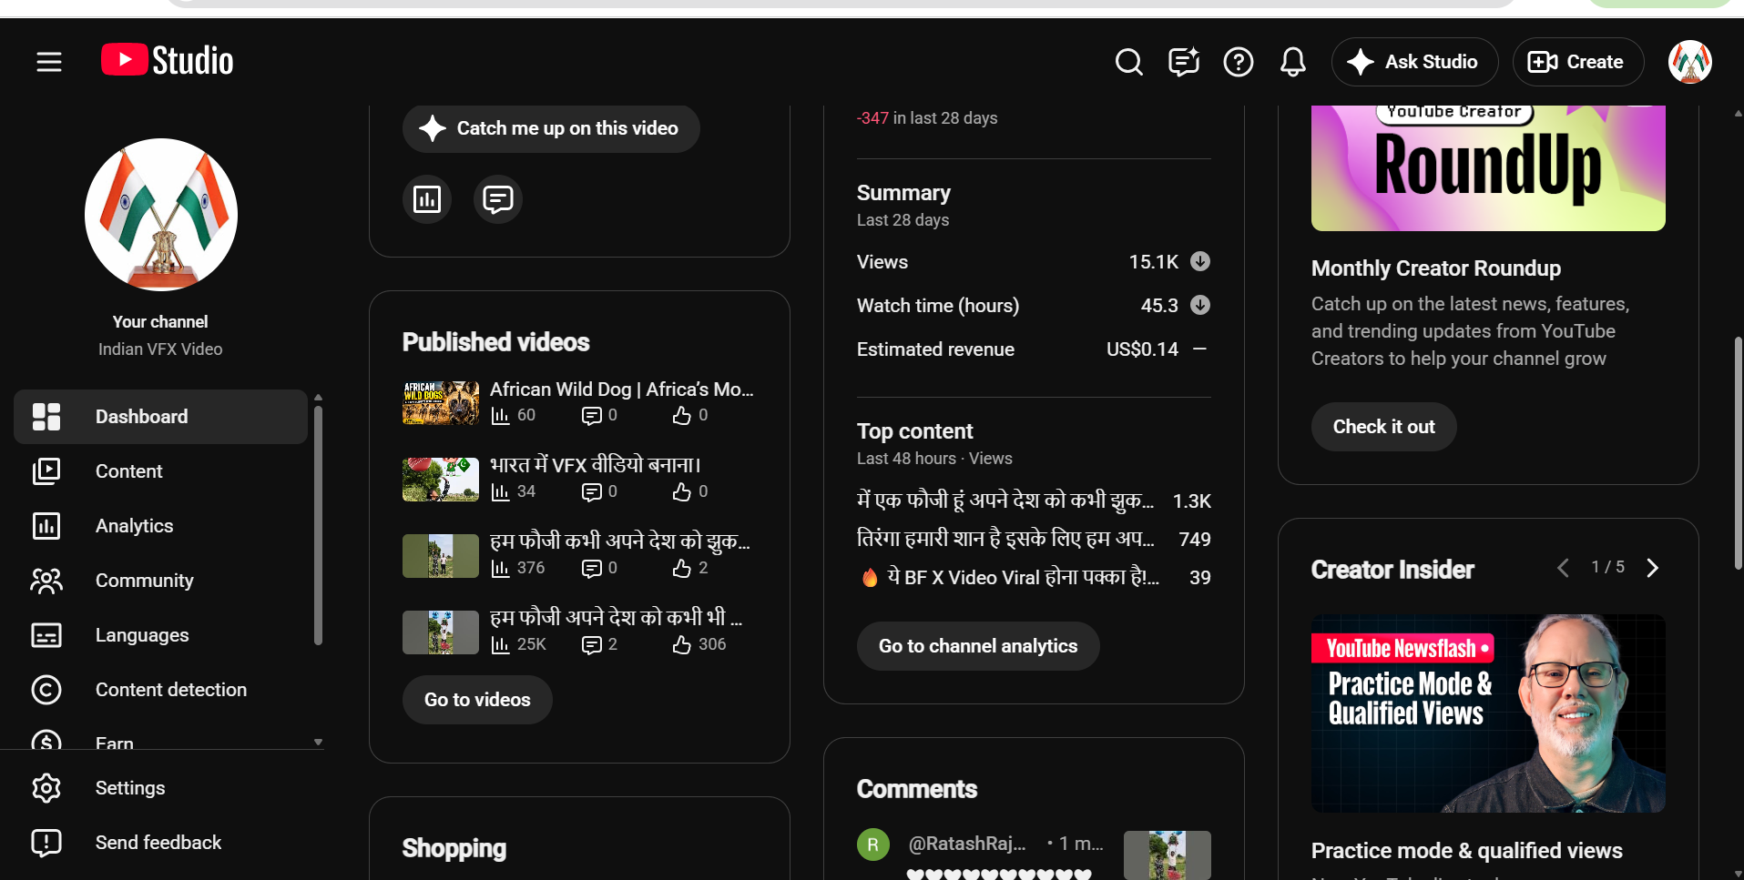Open Practice Mode & Qualified Views thumbnail

pos(1488,713)
